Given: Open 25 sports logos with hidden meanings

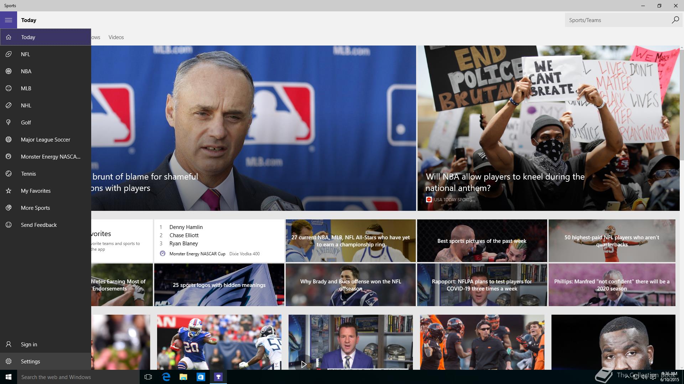Looking at the screenshot, I should pyautogui.click(x=219, y=285).
